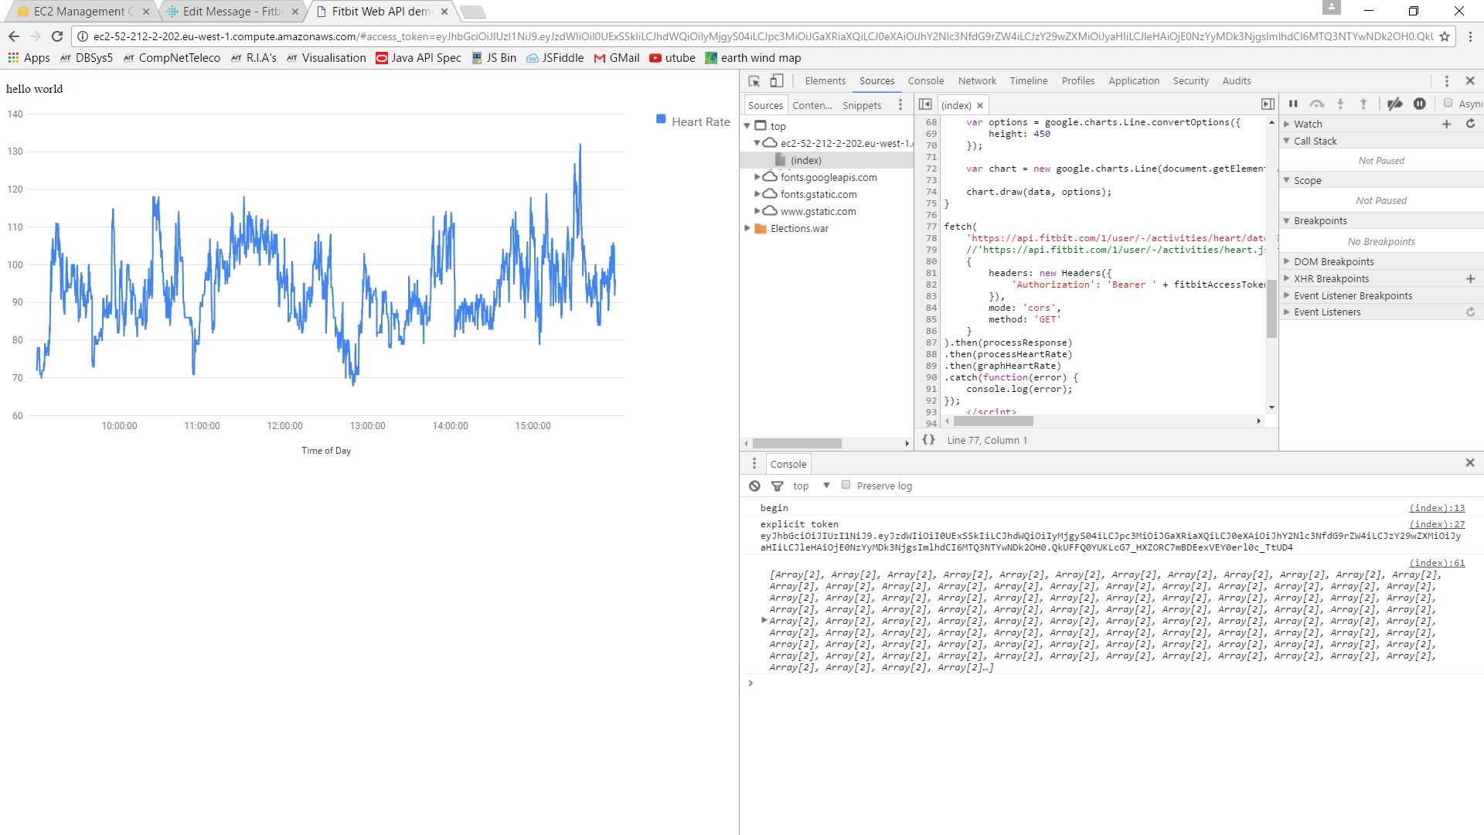Image resolution: width=1484 pixels, height=835 pixels.
Task: Pause script execution
Action: click(x=1293, y=104)
